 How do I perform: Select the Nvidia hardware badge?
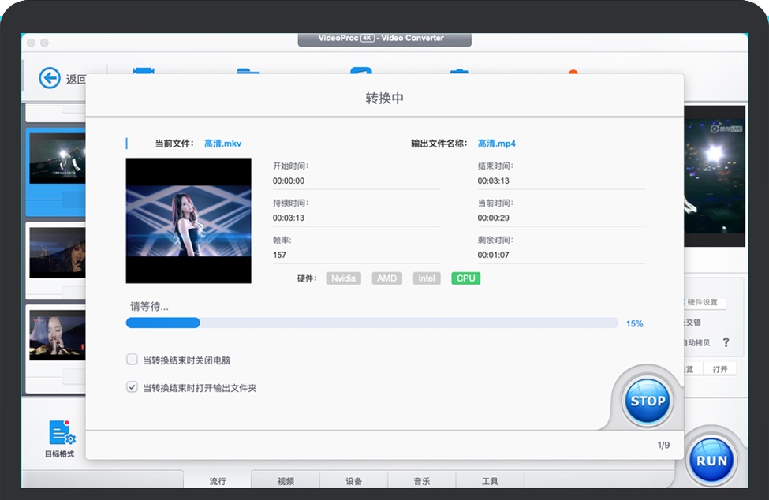[342, 278]
